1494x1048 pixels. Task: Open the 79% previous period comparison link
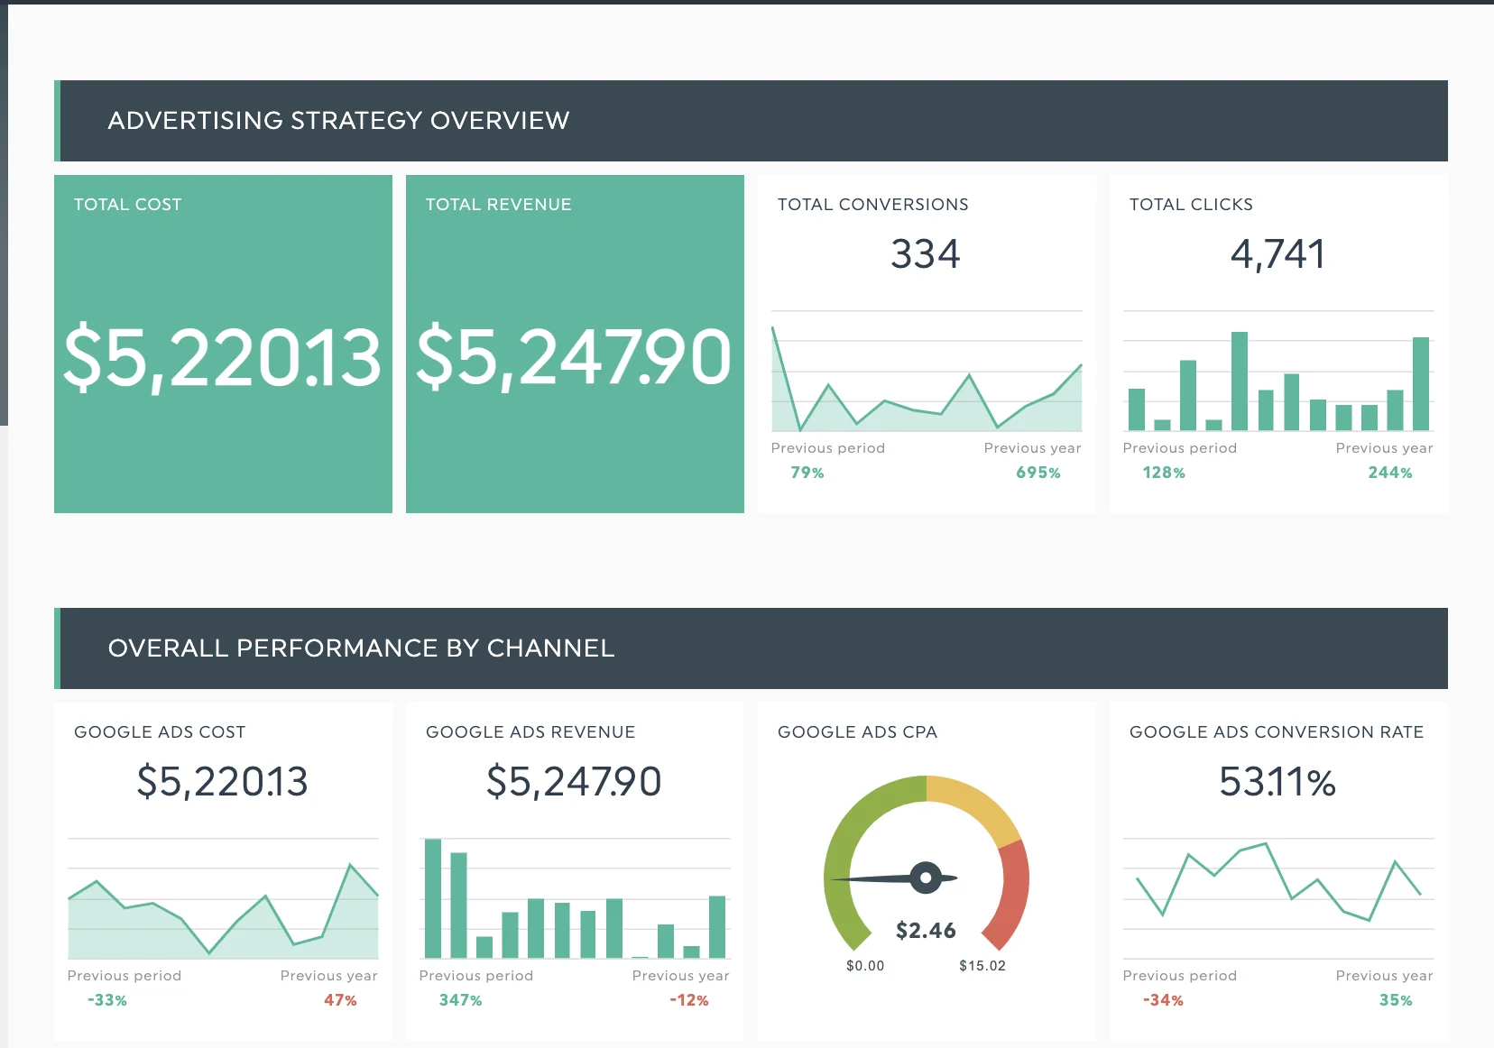(806, 472)
